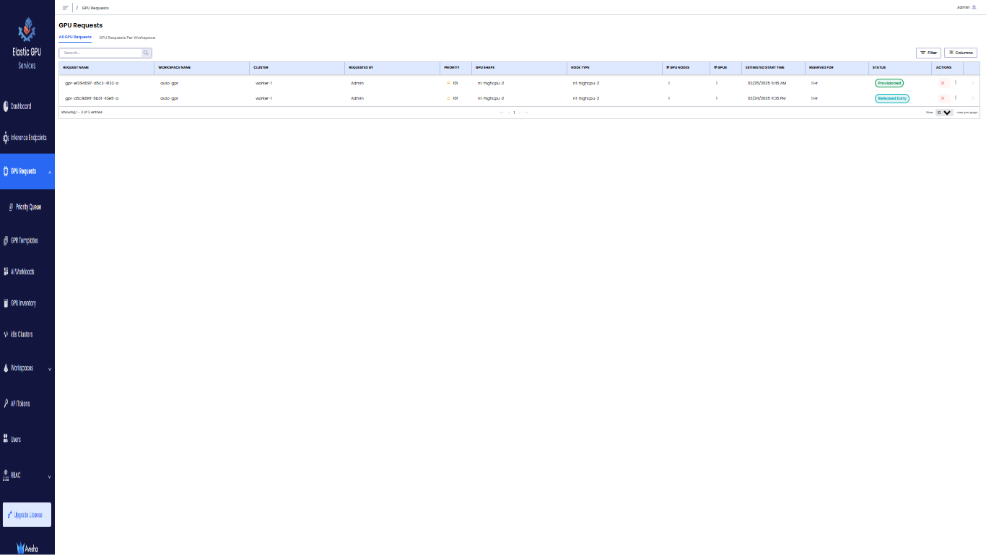Toggle the sidebar with hamburger icon

tap(65, 7)
